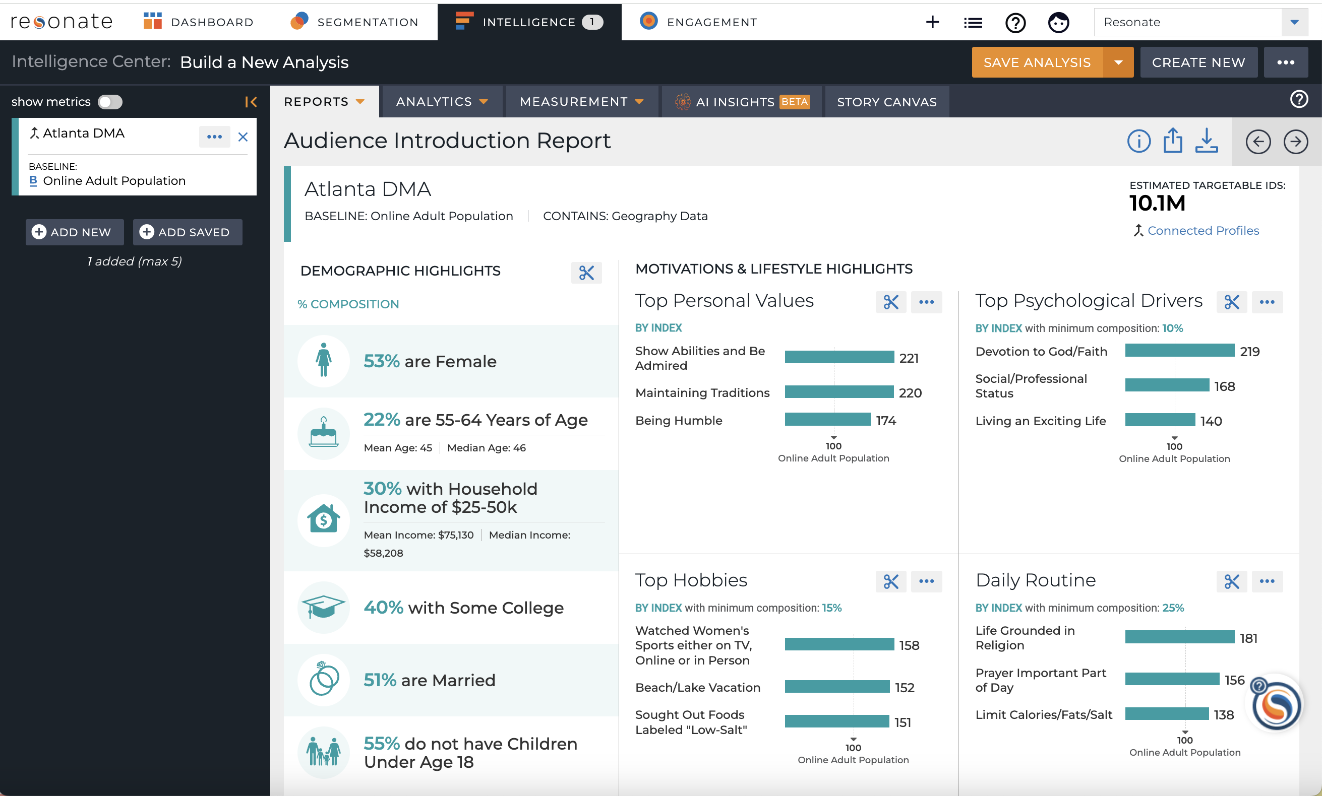This screenshot has width=1322, height=796.
Task: Open the user profile face icon
Action: [x=1058, y=23]
